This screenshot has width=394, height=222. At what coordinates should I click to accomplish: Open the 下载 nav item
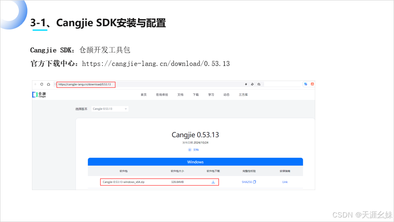tap(196, 95)
